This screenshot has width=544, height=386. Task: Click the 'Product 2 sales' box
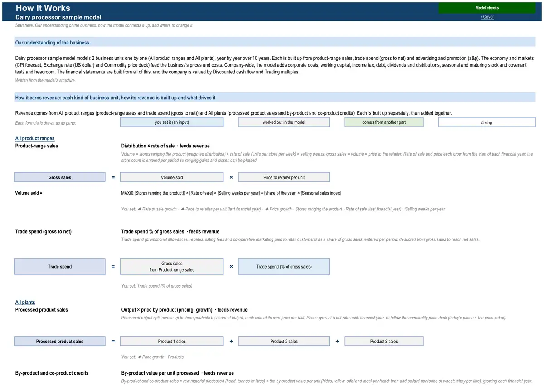pyautogui.click(x=284, y=341)
